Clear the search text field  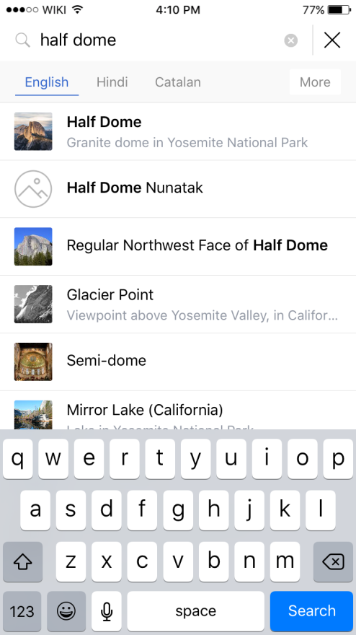point(290,40)
